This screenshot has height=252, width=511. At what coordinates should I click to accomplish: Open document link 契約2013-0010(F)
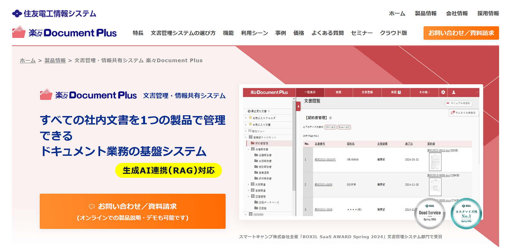[x=325, y=160]
